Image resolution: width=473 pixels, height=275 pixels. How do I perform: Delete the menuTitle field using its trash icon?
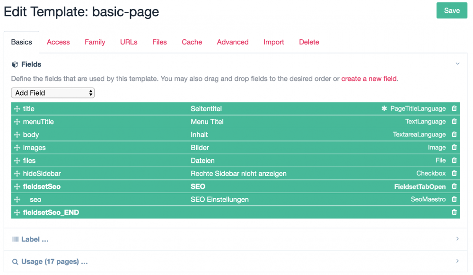tap(454, 122)
